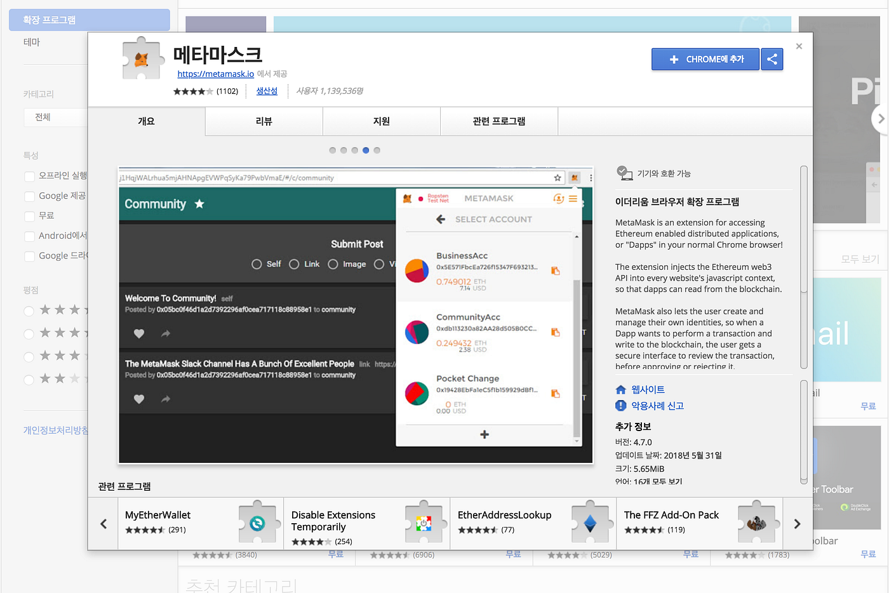Click the star icon beside Community
Image resolution: width=889 pixels, height=593 pixels.
click(x=199, y=204)
